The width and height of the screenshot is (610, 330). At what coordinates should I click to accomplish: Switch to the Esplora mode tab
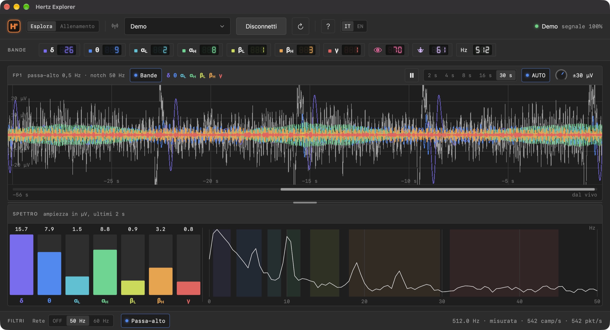pos(41,26)
